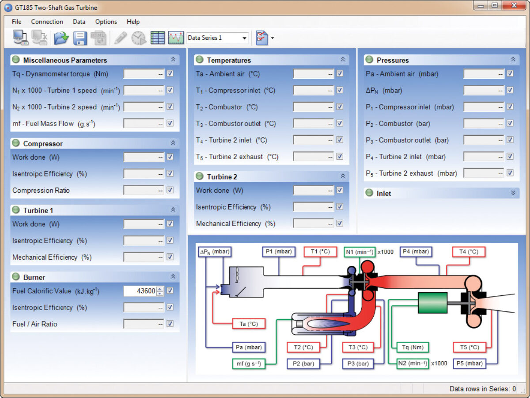Click the Tq (Nm) label in diagram
Image resolution: width=530 pixels, height=398 pixels.
[x=413, y=347]
